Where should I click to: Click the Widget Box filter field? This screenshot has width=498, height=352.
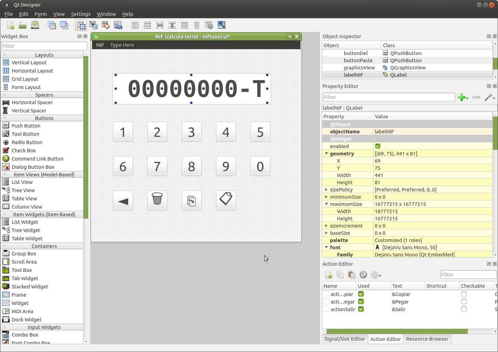[44, 46]
